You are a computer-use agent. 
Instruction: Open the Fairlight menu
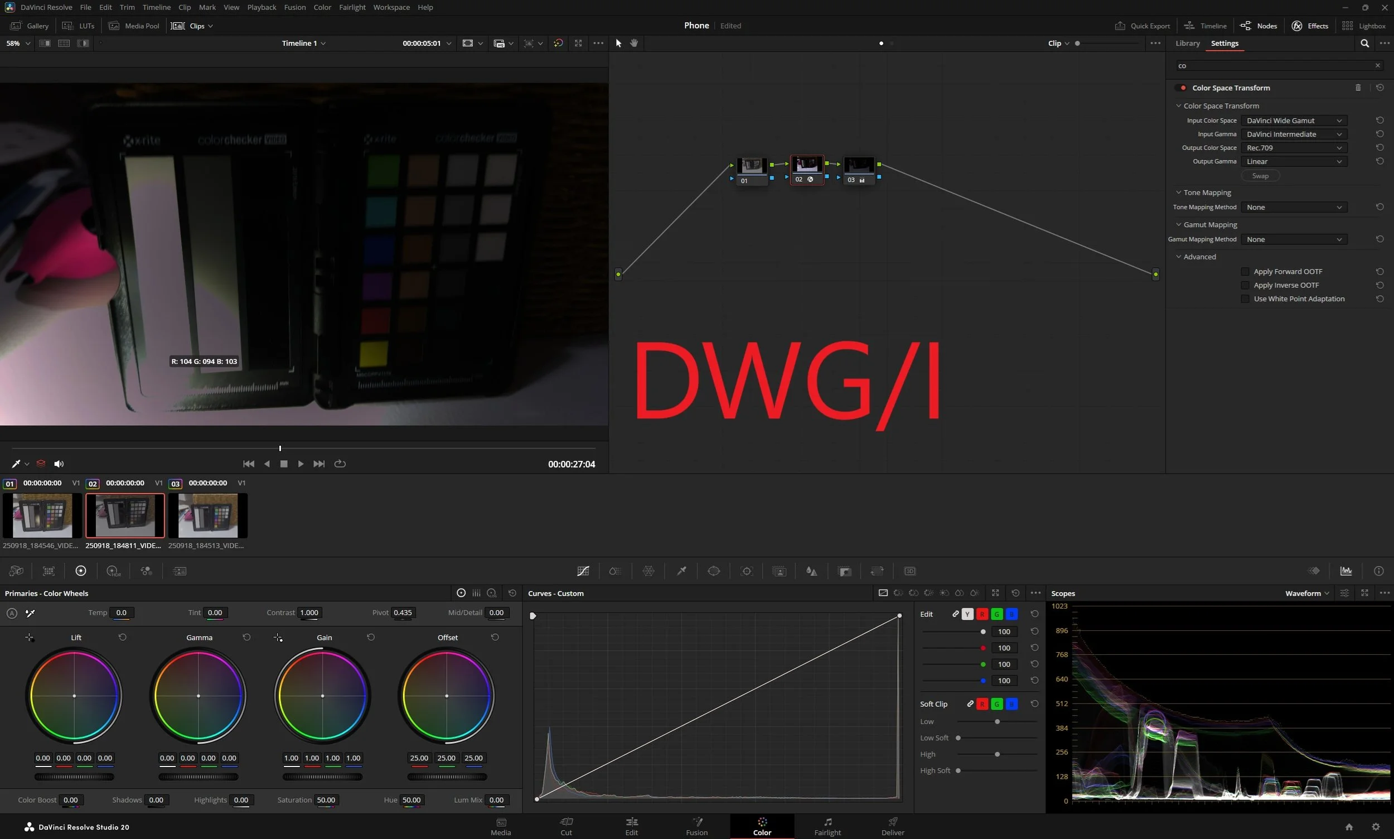coord(352,7)
